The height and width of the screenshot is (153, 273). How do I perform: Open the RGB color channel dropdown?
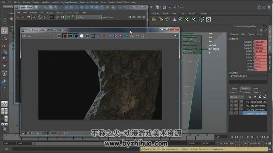point(39,36)
